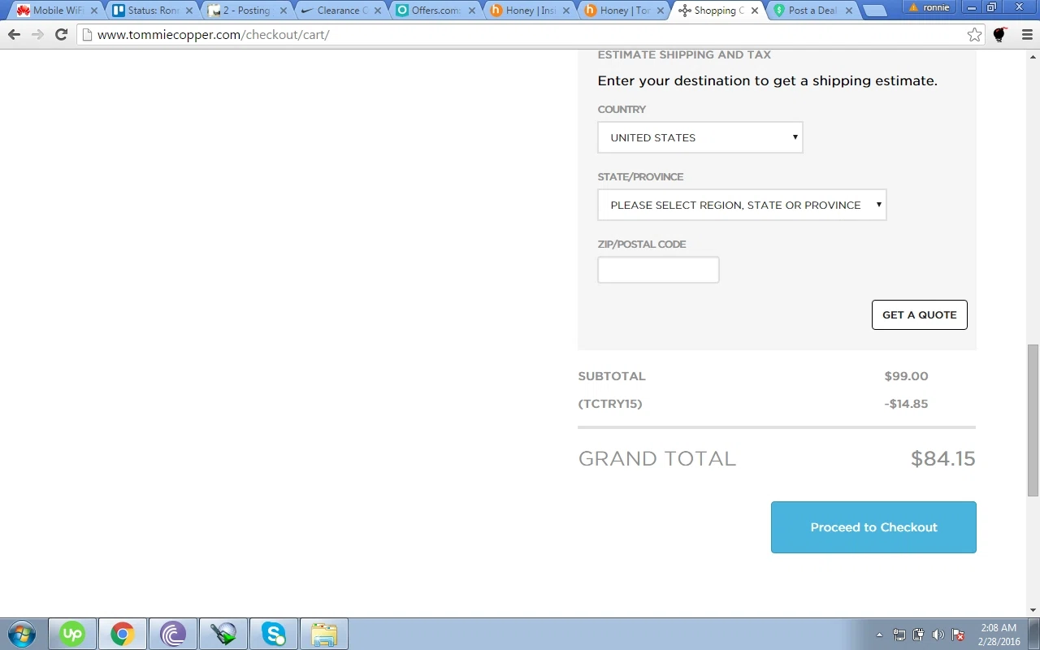Viewport: 1040px width, 650px height.
Task: Open File Explorer from the taskbar
Action: point(324,634)
